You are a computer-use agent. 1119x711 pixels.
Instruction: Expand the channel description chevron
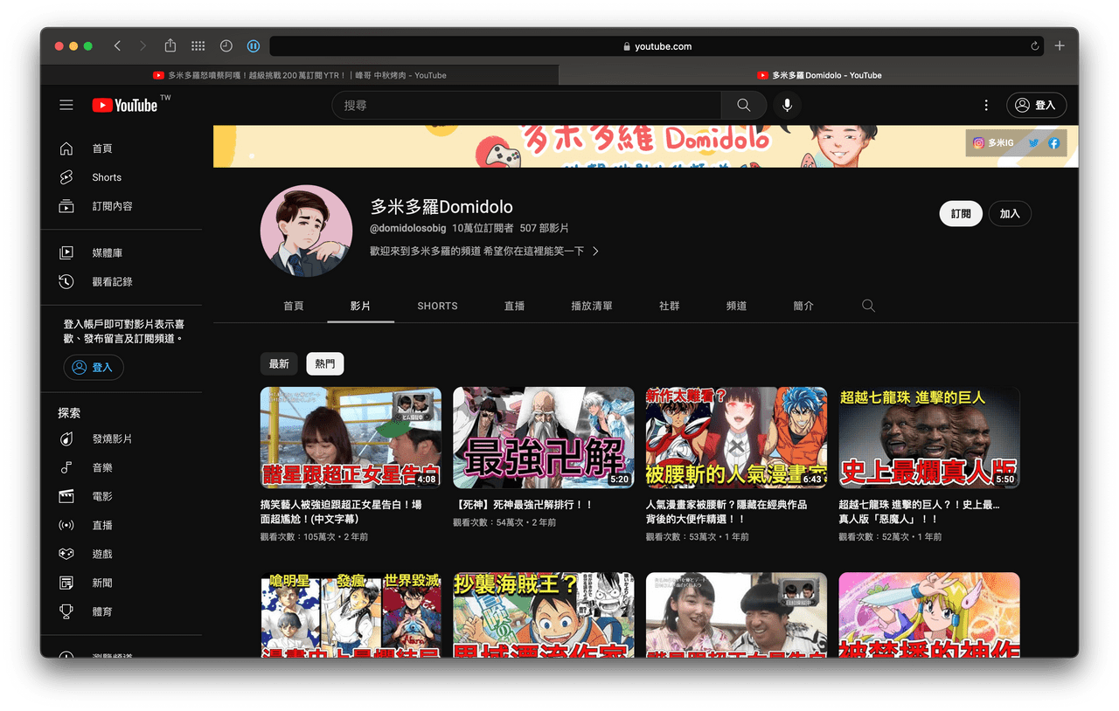tap(595, 252)
